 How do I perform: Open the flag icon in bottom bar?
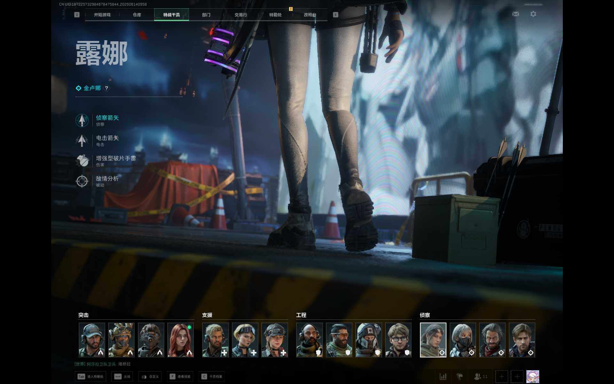460,376
